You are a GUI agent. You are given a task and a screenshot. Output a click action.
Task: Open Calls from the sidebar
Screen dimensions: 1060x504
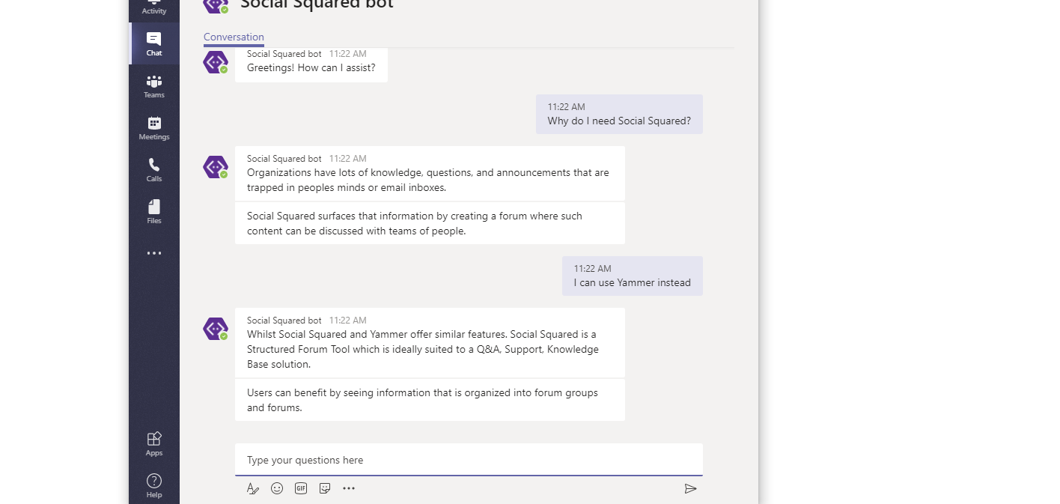(154, 169)
